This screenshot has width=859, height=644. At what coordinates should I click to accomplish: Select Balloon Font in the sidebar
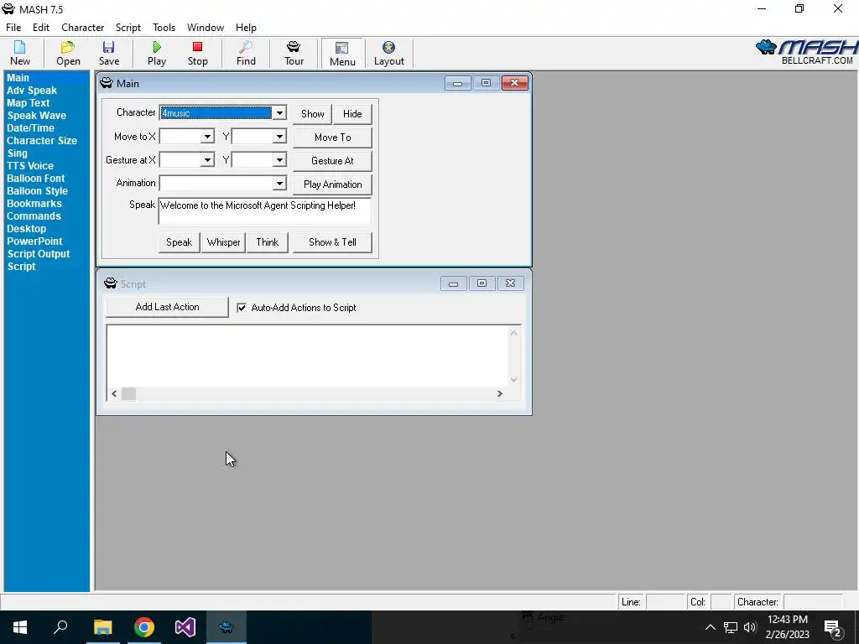(x=35, y=179)
